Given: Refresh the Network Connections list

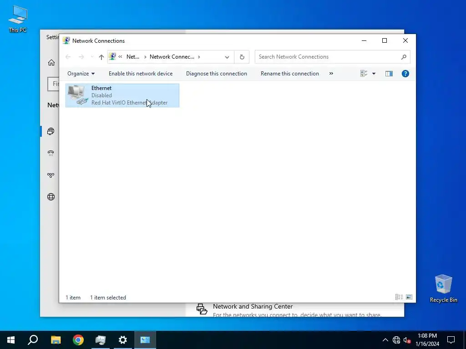Looking at the screenshot, I should tap(242, 57).
